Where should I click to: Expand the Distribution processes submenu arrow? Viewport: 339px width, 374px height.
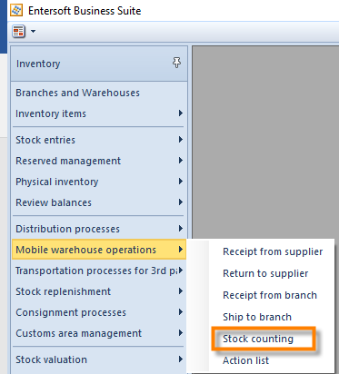181,229
